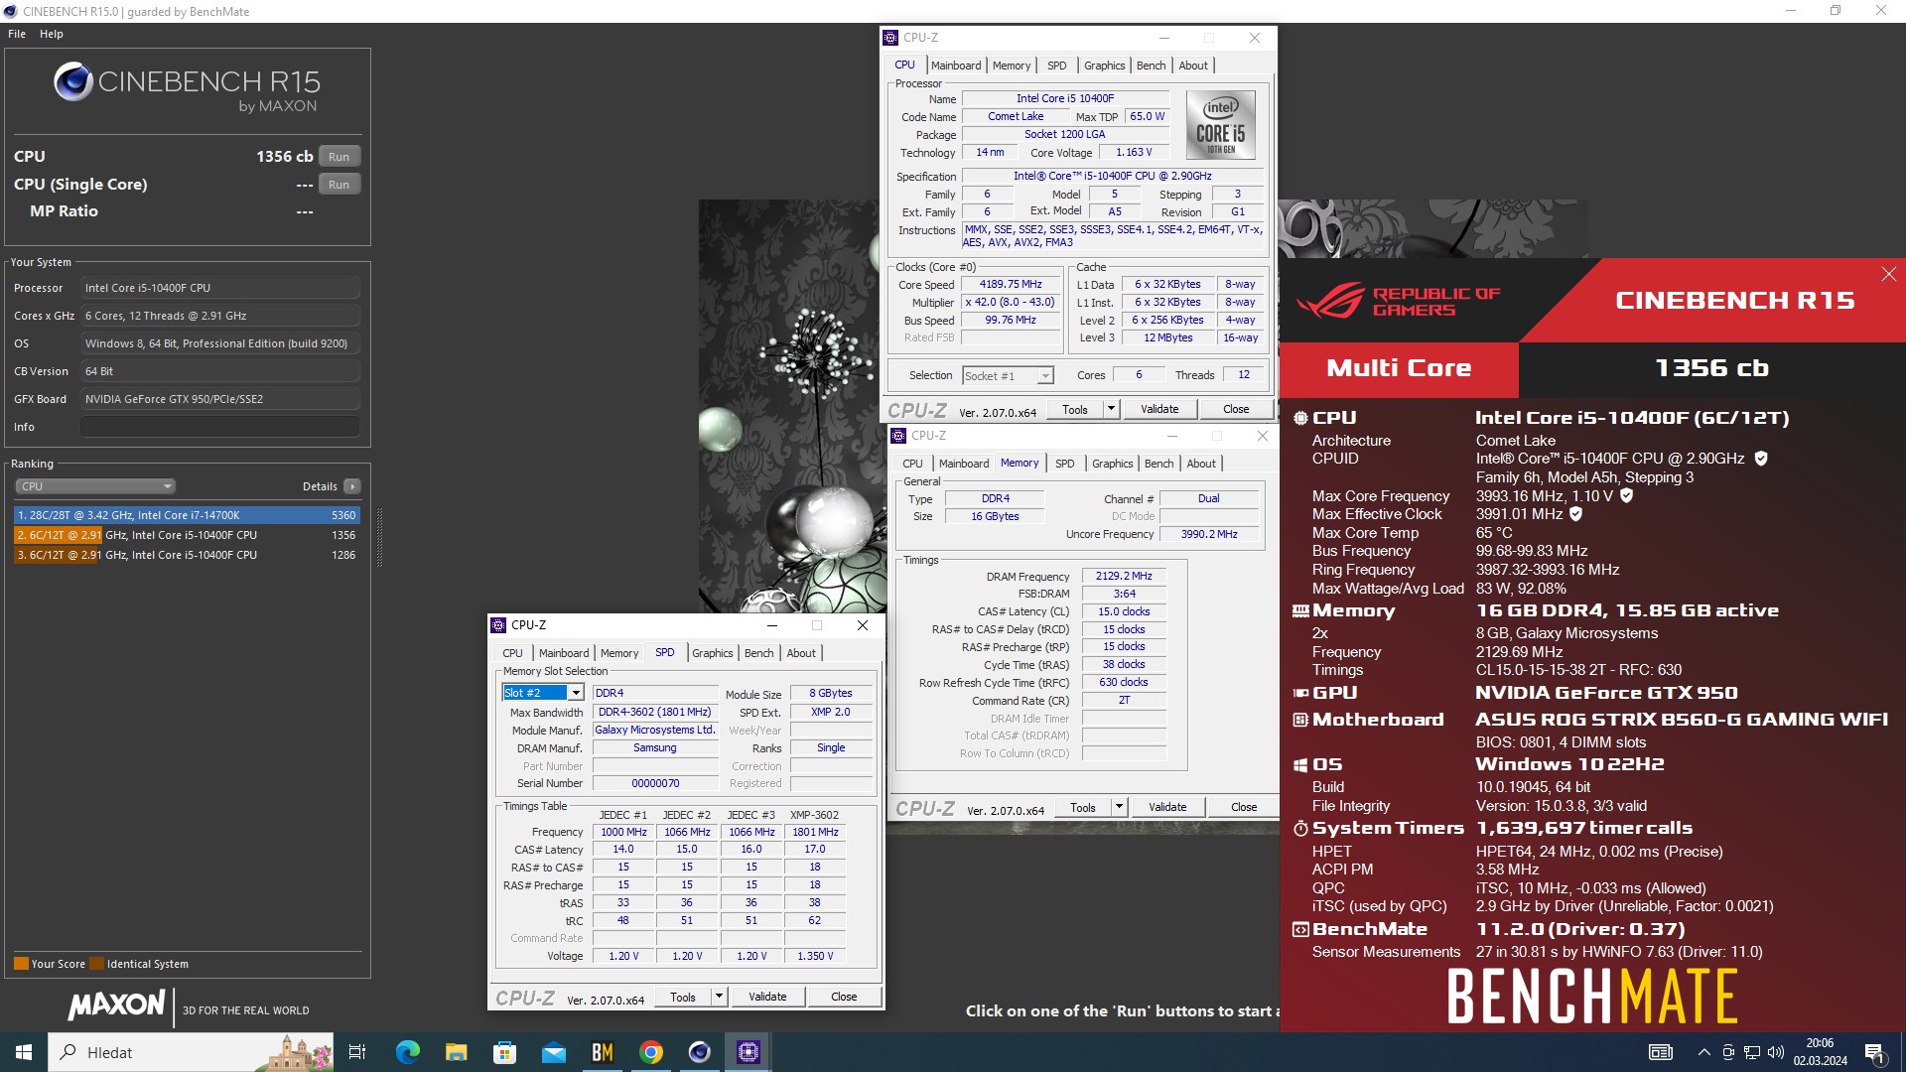This screenshot has height=1072, width=1906.
Task: Expand Tools arrow in CPU-Z CPU window
Action: [1111, 409]
